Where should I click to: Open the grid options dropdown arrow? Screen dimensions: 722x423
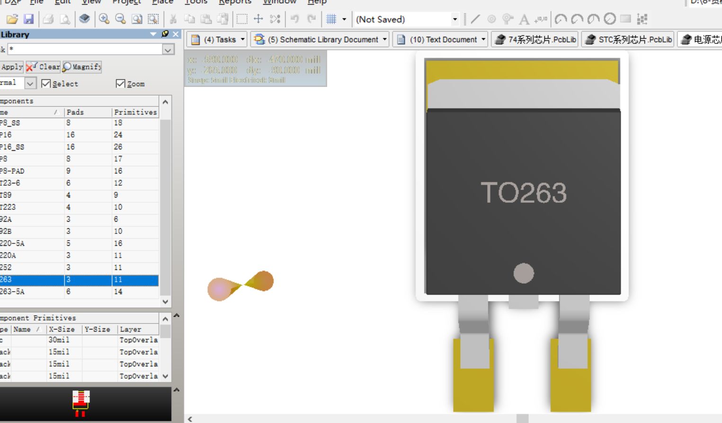point(344,19)
